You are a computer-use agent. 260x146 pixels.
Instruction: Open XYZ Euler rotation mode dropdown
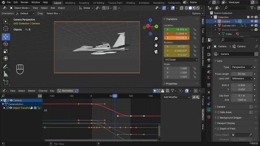click(181, 60)
